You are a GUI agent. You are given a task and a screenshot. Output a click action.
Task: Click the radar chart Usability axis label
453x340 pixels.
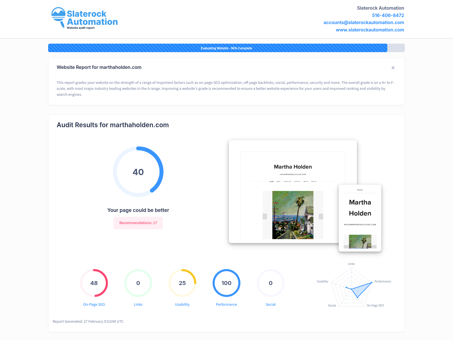pos(322,281)
